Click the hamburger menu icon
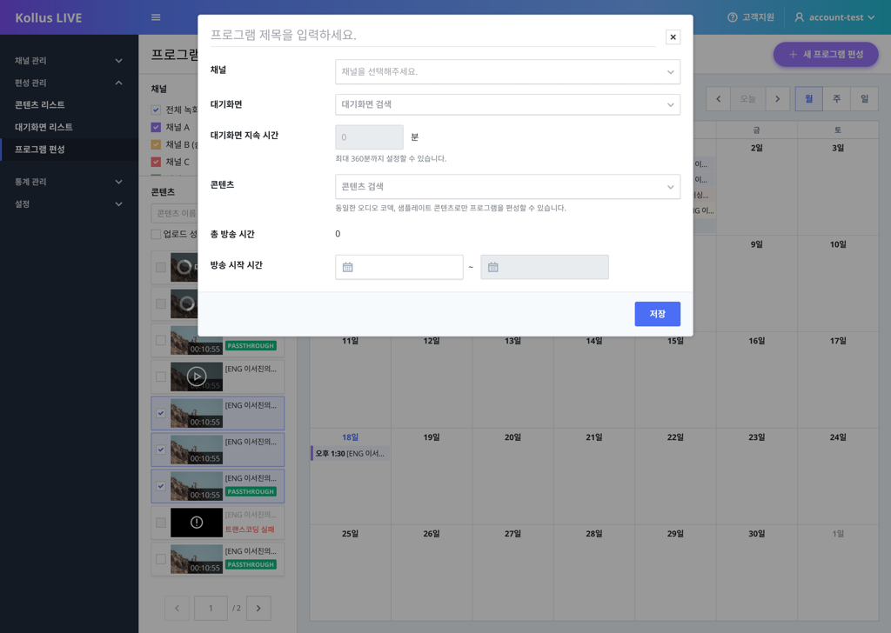 pos(156,17)
